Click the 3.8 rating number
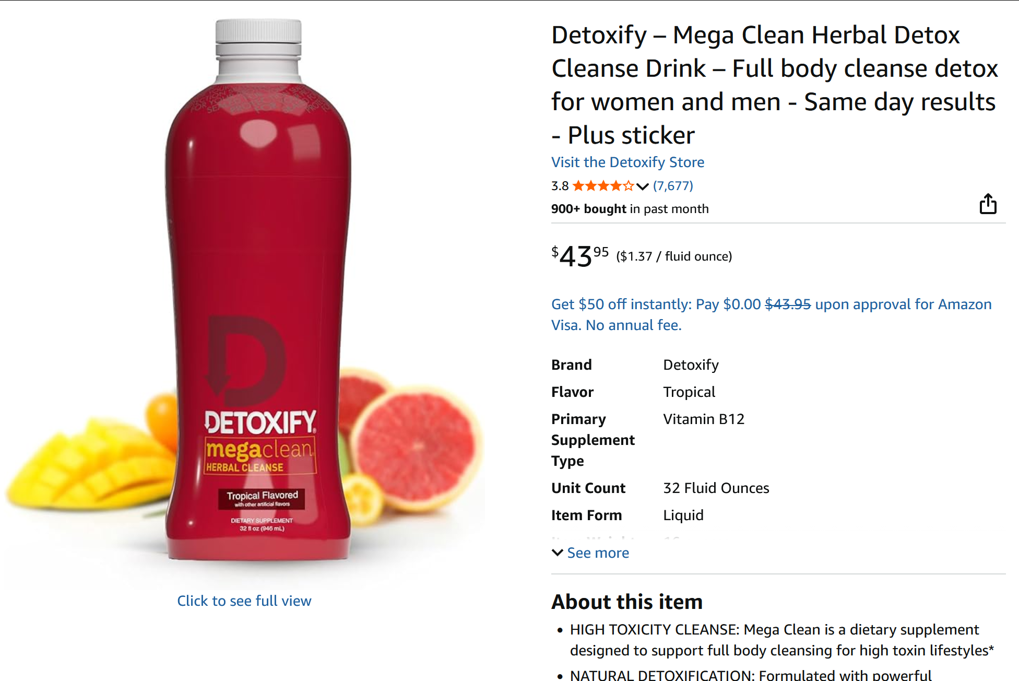This screenshot has width=1019, height=681. pos(560,186)
